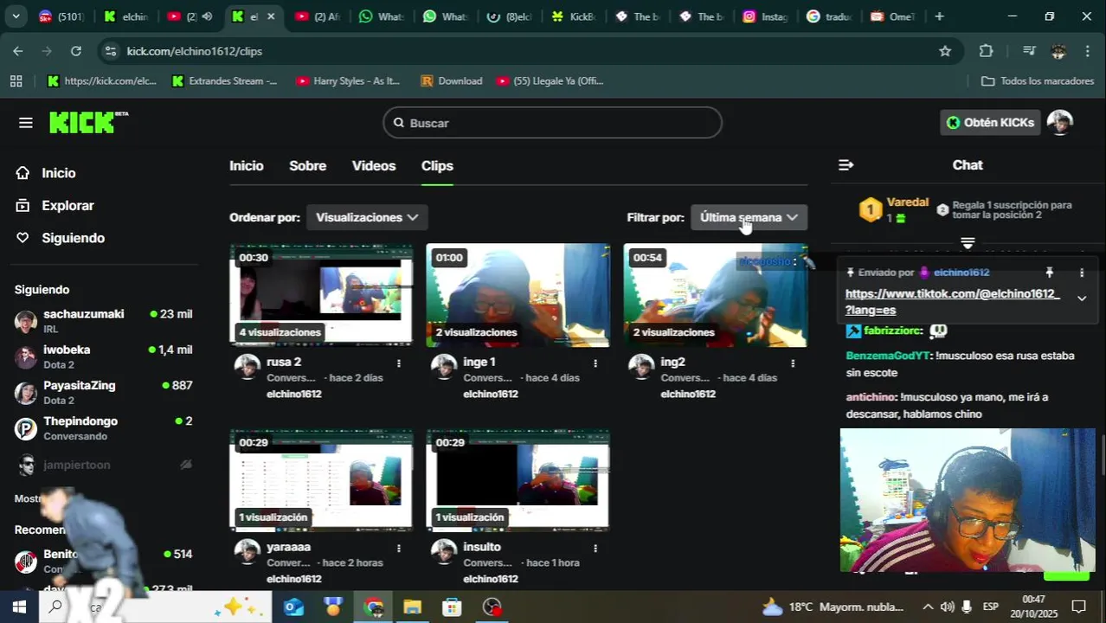Screen dimensions: 1106x623
Task: Expand the pinned TikTok message chevron
Action: (1081, 299)
